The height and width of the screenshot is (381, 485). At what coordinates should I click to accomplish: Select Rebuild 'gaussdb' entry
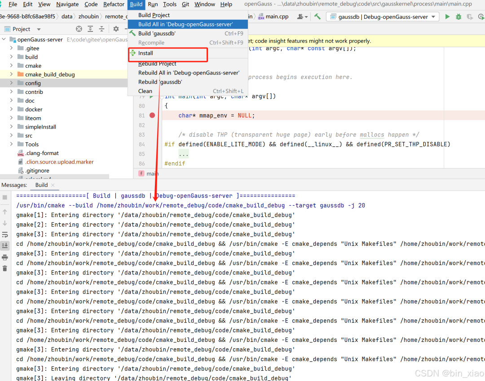point(188,82)
